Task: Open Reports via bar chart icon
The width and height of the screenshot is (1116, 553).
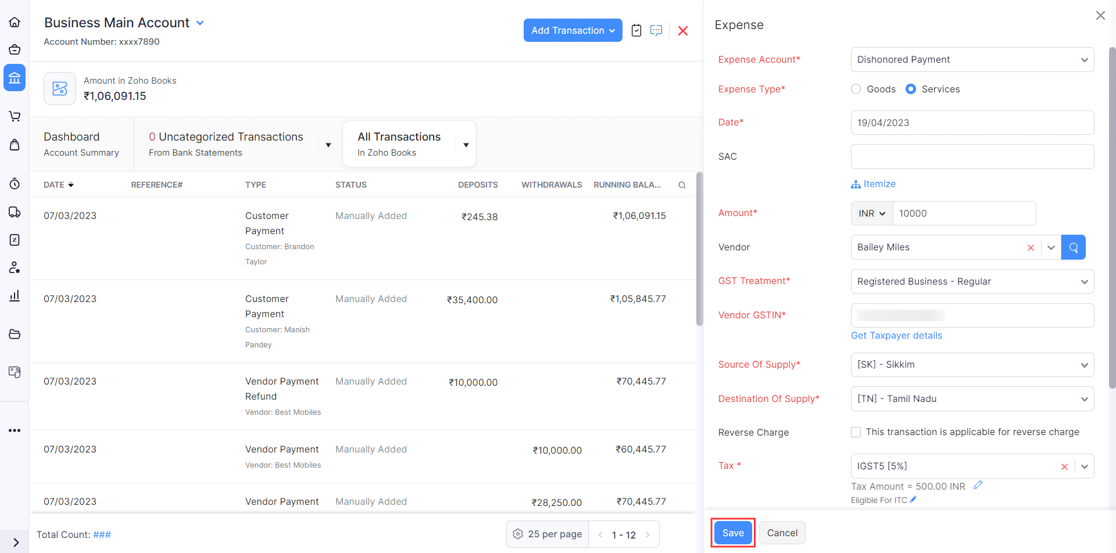Action: [x=14, y=295]
